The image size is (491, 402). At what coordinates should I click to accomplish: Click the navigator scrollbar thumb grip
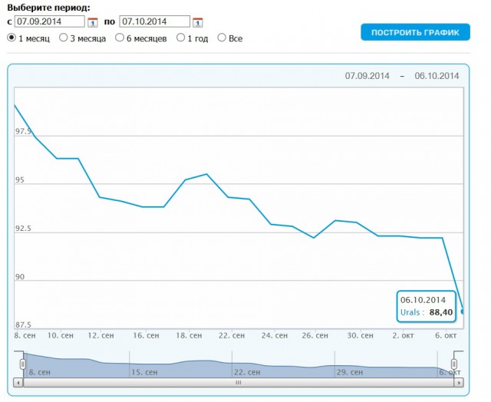click(x=238, y=381)
